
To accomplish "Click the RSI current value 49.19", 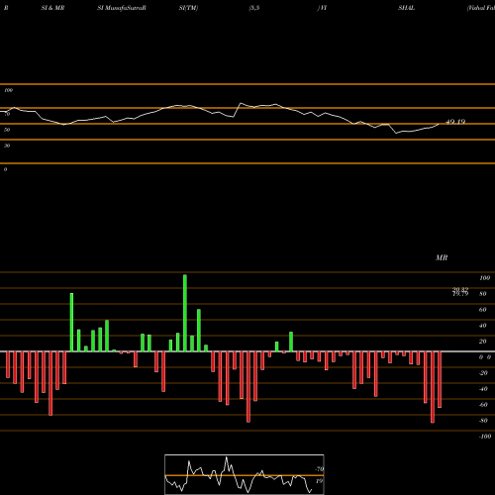I will (455, 122).
